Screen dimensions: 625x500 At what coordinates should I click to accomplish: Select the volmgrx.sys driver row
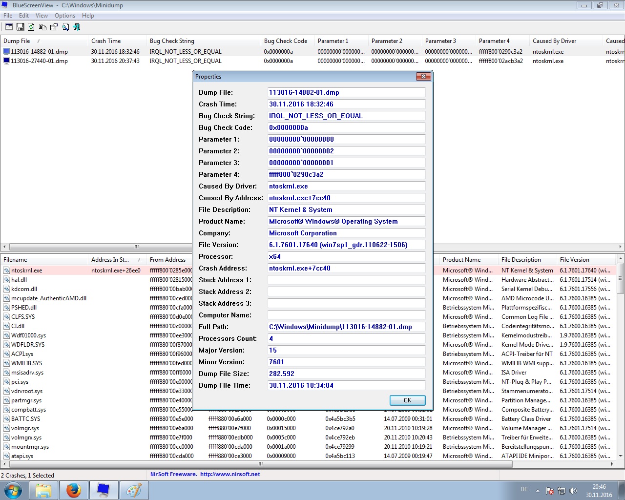coord(308,437)
